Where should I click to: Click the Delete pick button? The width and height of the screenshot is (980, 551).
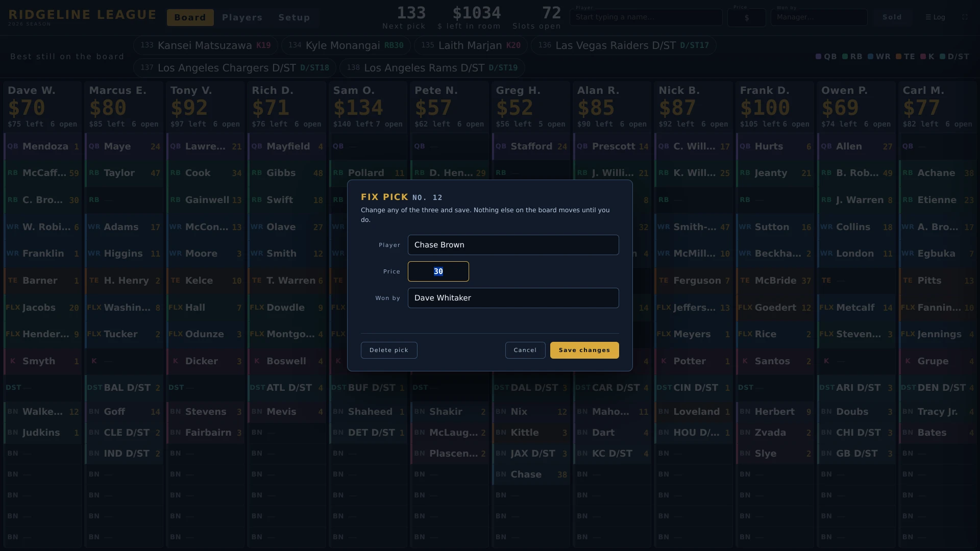[389, 350]
